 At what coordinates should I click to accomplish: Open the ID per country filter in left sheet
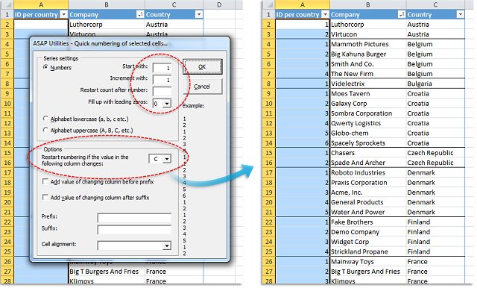(63, 15)
